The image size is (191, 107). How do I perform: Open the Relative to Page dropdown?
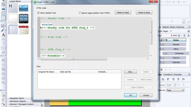coord(175,90)
